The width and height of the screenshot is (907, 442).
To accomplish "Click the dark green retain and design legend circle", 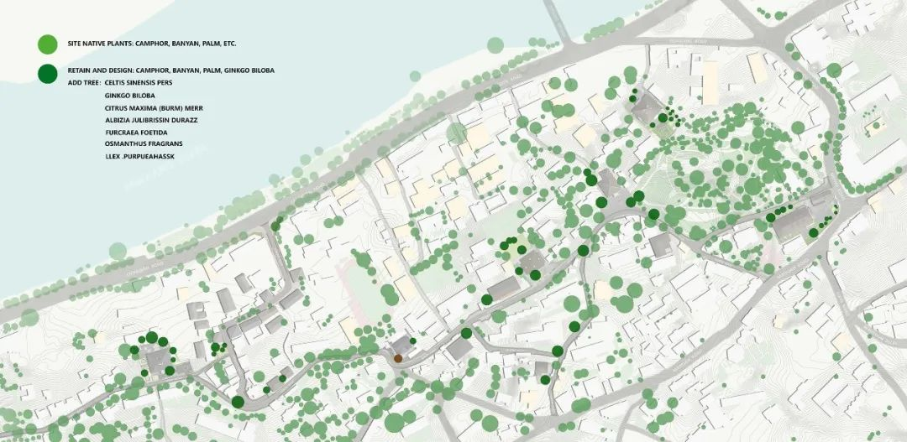I will click(x=47, y=73).
